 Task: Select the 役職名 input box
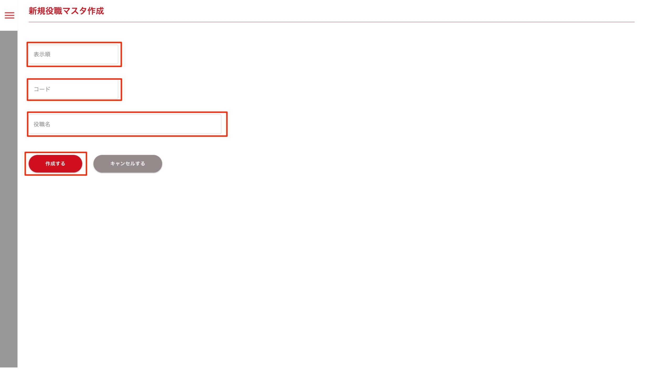[125, 124]
